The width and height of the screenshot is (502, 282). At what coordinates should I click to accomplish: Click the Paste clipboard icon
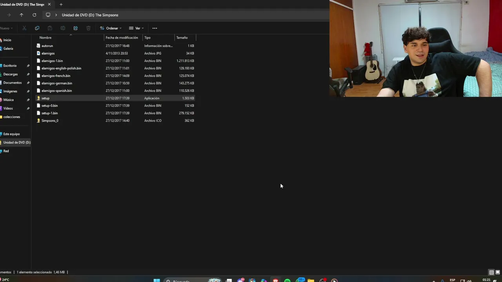50,28
